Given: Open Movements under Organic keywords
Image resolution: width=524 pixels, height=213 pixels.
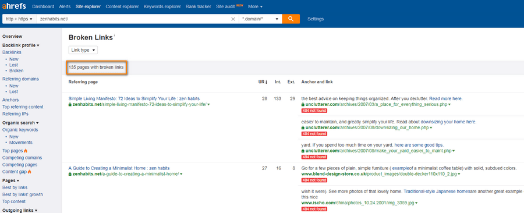Looking at the screenshot, I should (21, 143).
